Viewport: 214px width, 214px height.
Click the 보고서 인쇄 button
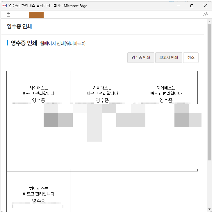170,58
